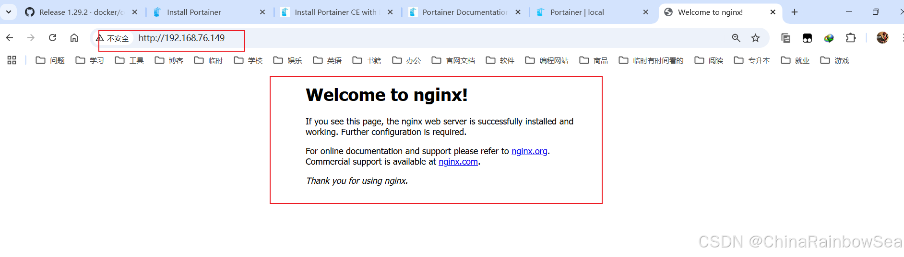The image size is (904, 257).
Task: Switch to the Portainer Documentation tab
Action: (464, 12)
